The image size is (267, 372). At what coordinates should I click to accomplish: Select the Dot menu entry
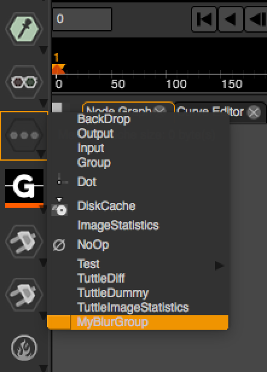(x=138, y=182)
